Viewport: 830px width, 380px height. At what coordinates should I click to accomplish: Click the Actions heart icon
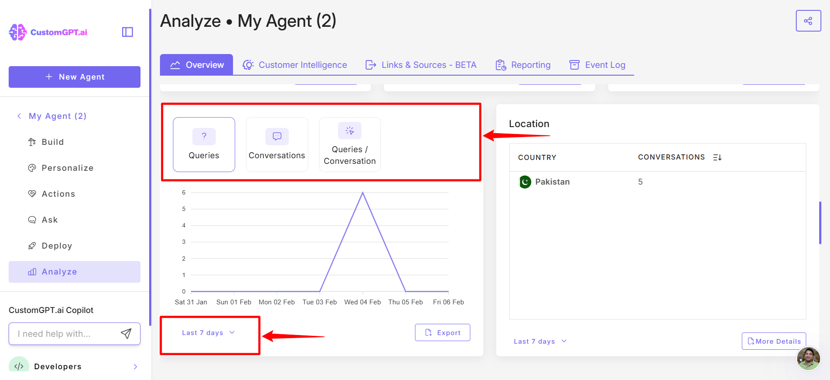point(32,194)
